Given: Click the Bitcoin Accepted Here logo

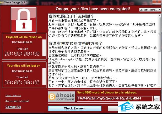Looking at the screenshot, I should [x=62, y=97].
